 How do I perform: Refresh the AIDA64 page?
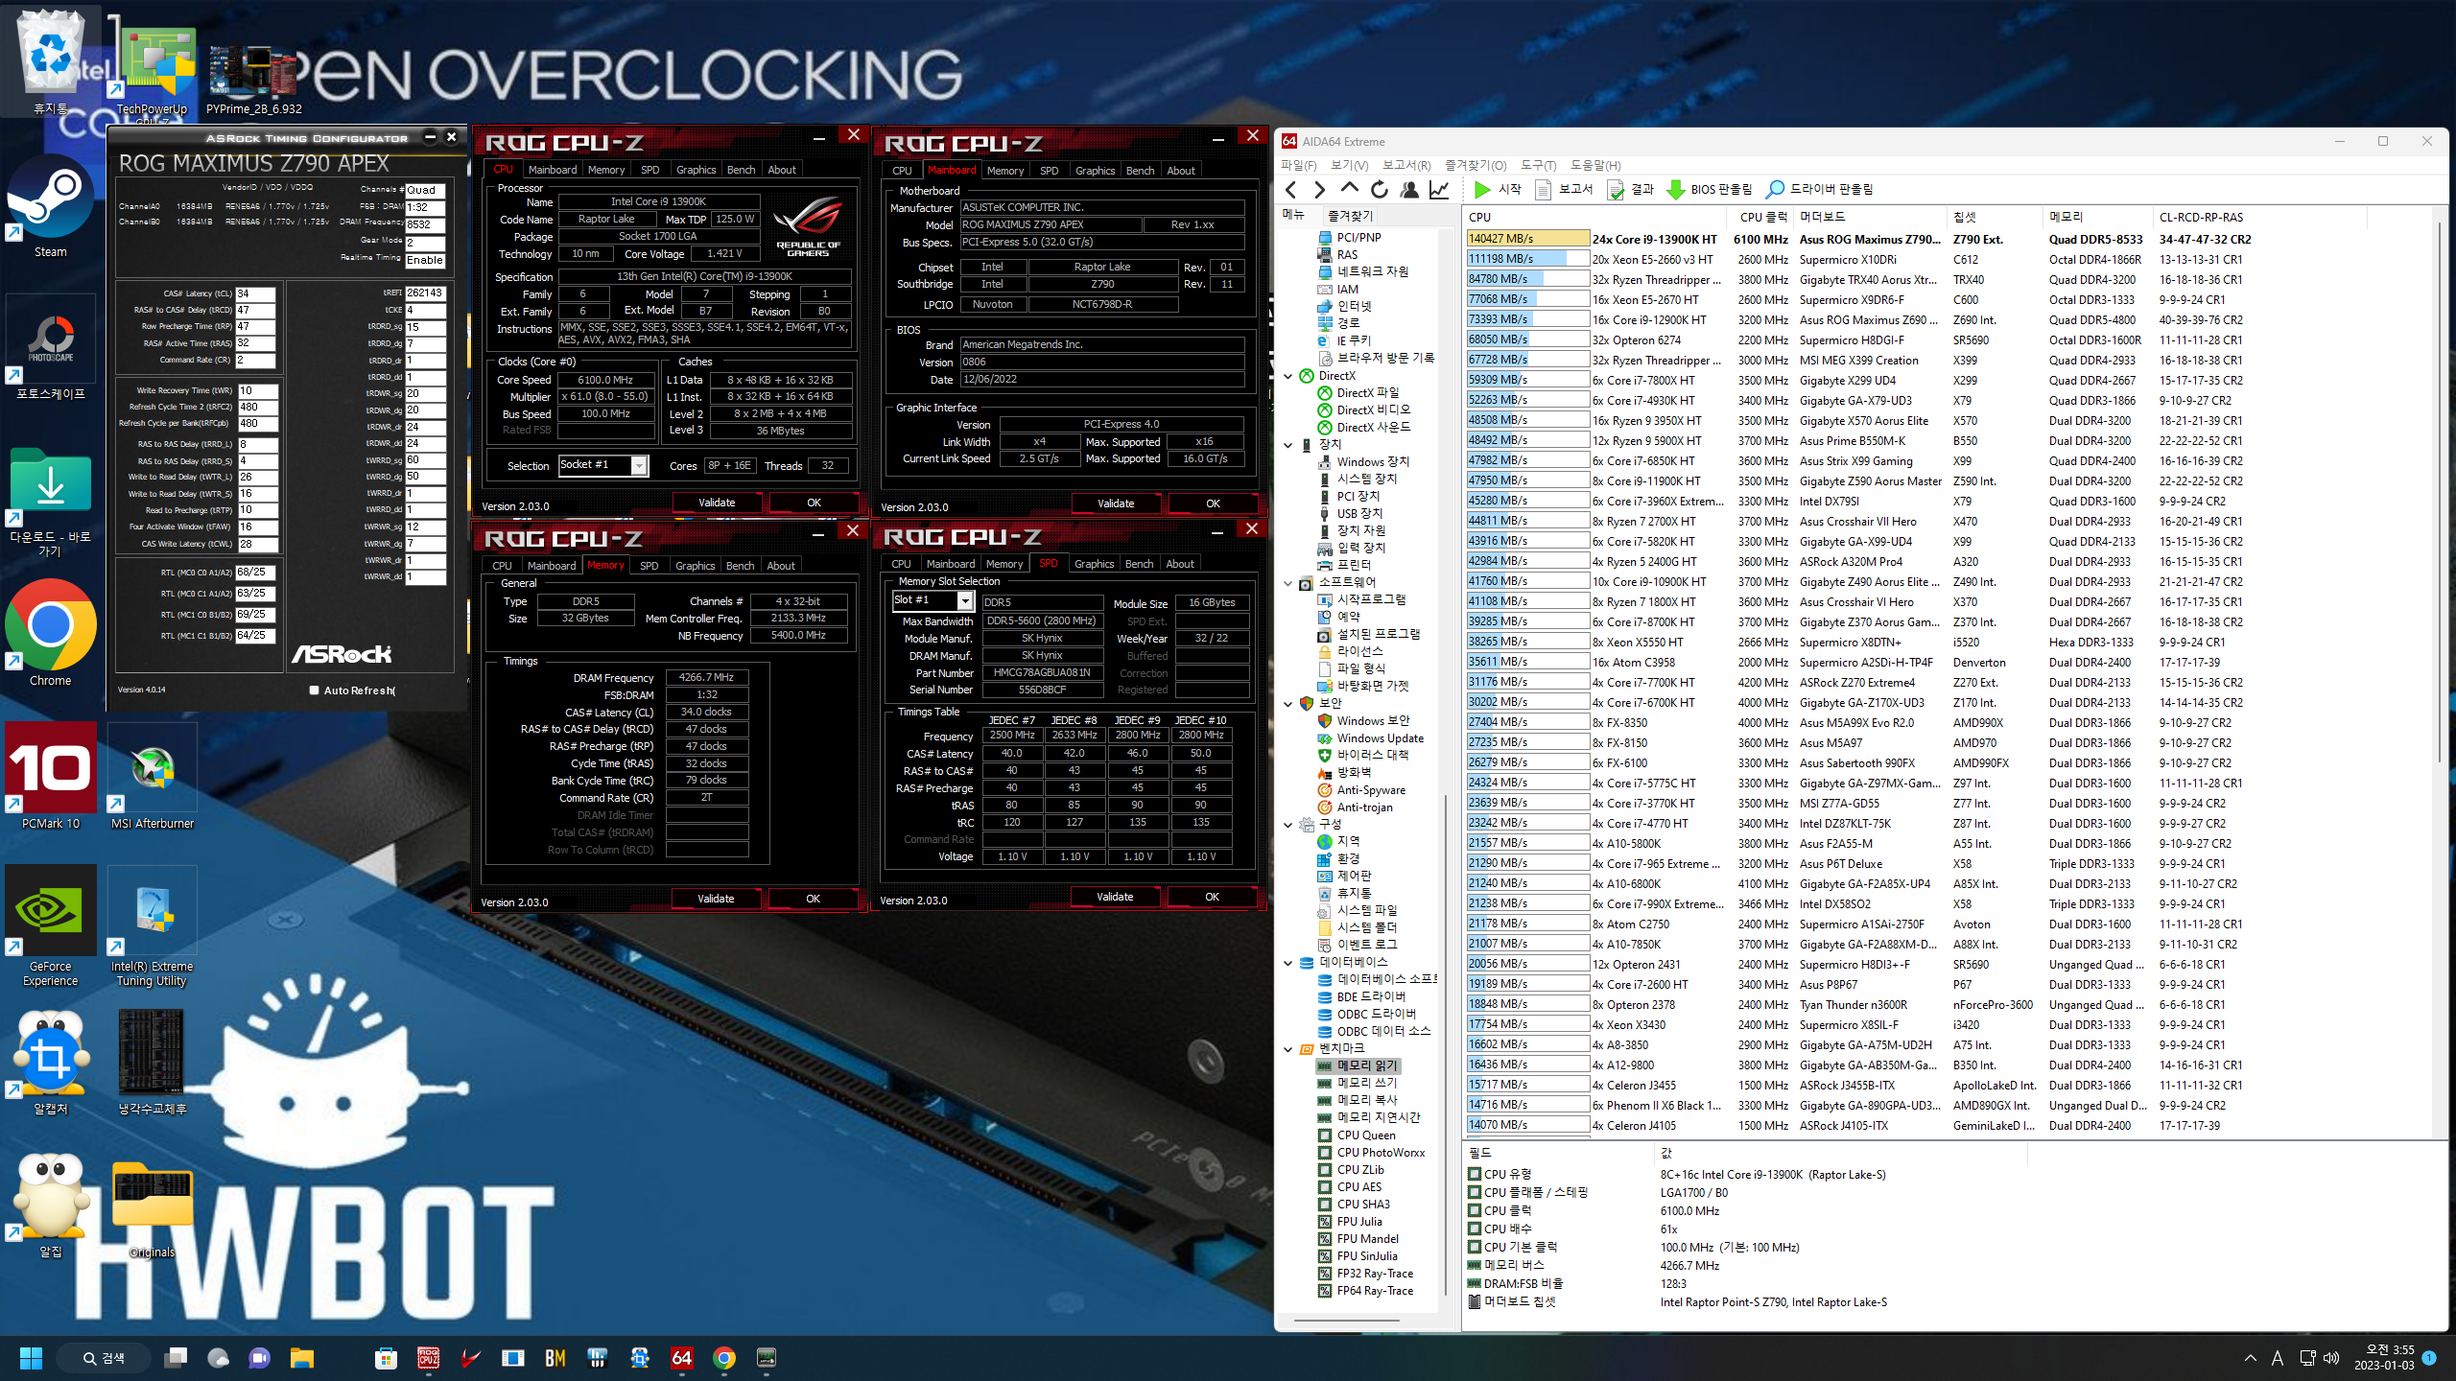coord(1380,190)
